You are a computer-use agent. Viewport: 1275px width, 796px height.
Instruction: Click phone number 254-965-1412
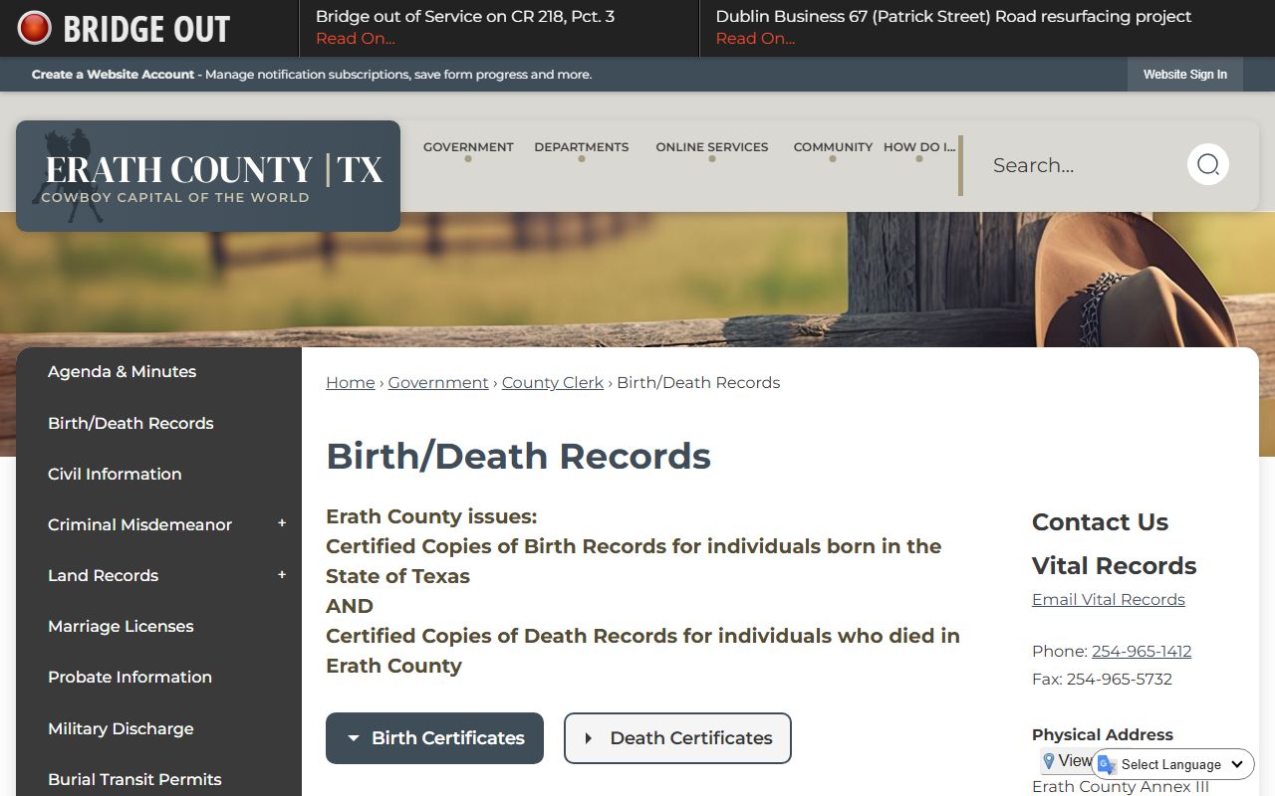point(1142,651)
